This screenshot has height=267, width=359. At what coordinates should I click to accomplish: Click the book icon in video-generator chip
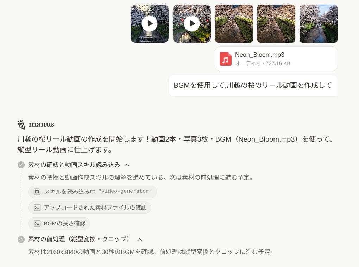tap(37, 192)
